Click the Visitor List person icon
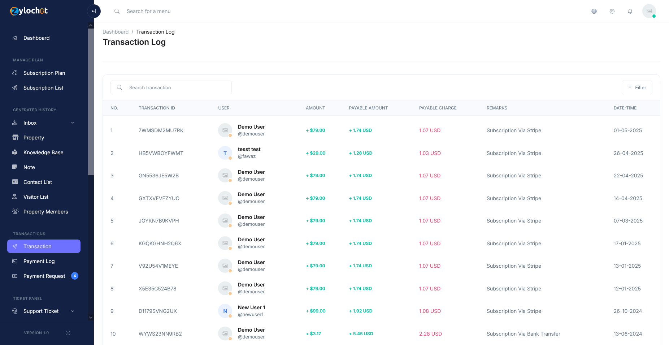This screenshot has height=345, width=669. point(15,197)
